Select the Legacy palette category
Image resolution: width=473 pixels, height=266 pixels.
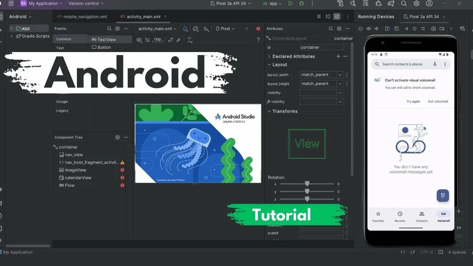click(x=62, y=111)
